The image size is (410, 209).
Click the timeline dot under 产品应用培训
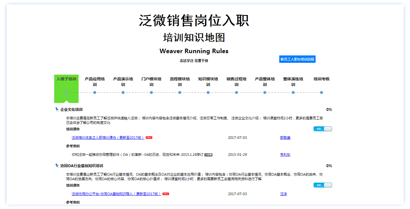[x=95, y=92]
